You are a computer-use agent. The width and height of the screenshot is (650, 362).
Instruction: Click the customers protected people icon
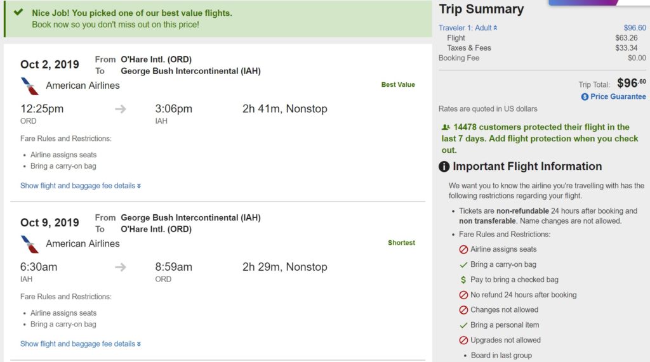pos(446,127)
